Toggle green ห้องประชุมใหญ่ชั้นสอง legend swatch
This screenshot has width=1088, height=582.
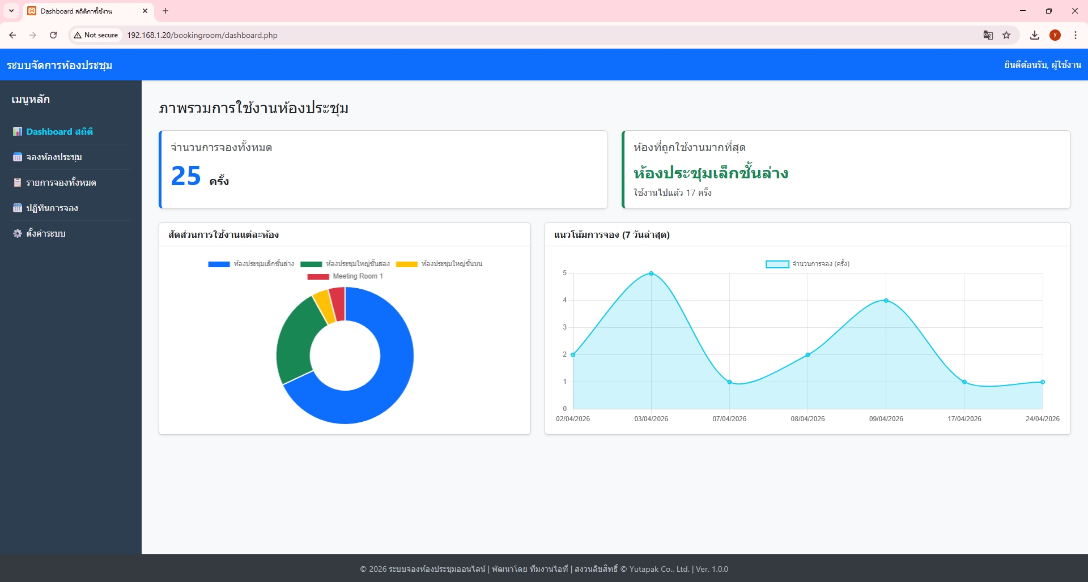311,264
